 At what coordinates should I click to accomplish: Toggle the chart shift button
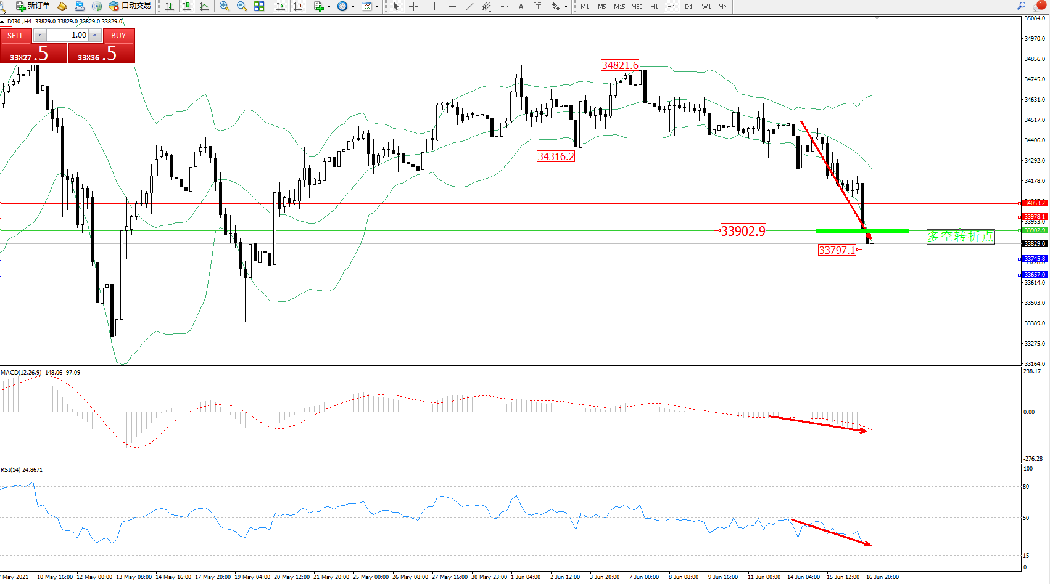click(299, 6)
